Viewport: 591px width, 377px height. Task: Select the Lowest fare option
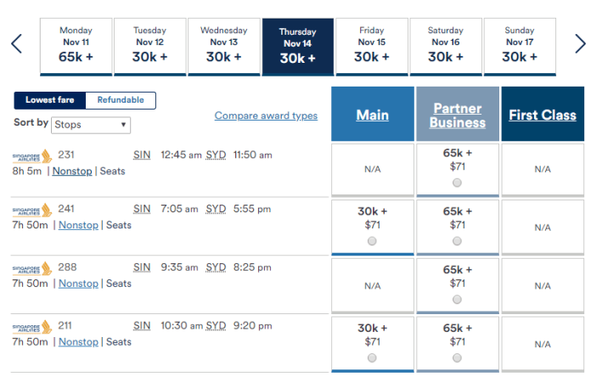[x=50, y=100]
